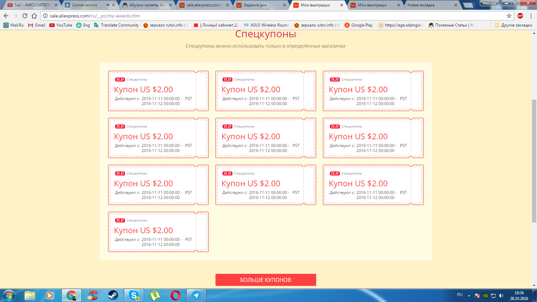Image resolution: width=537 pixels, height=302 pixels.
Task: Open the ASUS Wireless Router bookmark
Action: [x=266, y=25]
